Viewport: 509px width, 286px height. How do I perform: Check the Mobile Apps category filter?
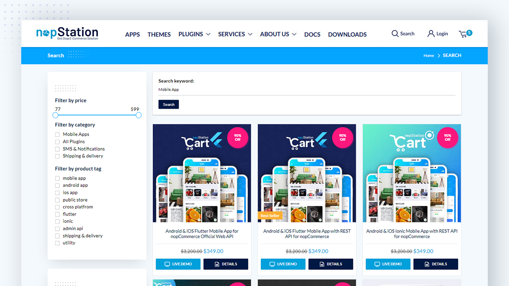57,135
